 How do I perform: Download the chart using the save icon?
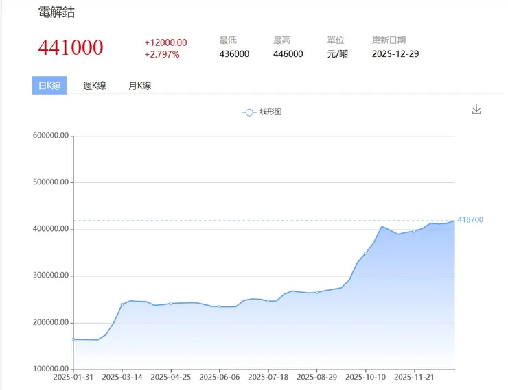[x=476, y=109]
